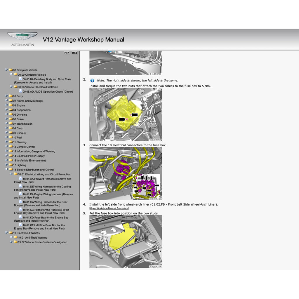Screen dimensions: 299x299
Task: Collapse the 18.01 Electrical Wiring subsection
Action: [x=11, y=174]
